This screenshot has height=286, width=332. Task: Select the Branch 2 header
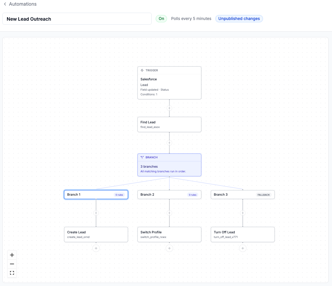click(169, 195)
